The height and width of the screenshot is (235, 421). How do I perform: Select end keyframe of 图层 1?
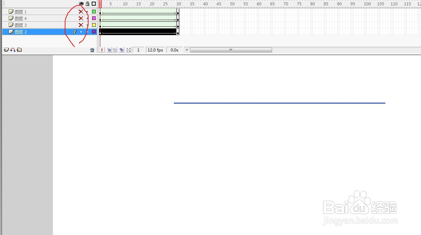tap(178, 12)
